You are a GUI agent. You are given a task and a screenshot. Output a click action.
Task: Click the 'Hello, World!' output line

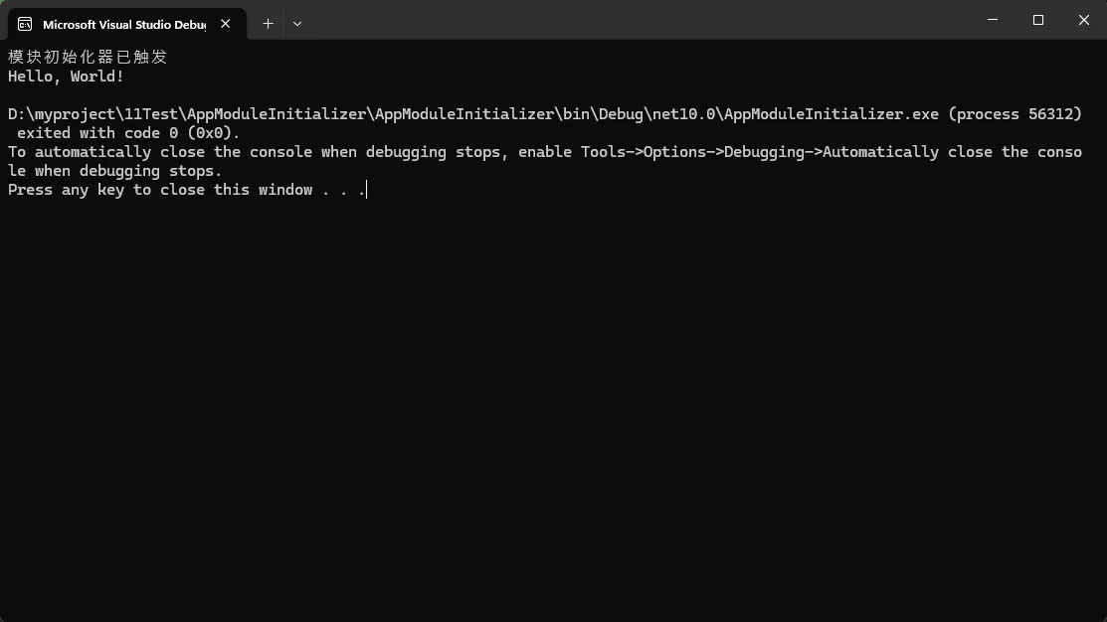pyautogui.click(x=66, y=77)
